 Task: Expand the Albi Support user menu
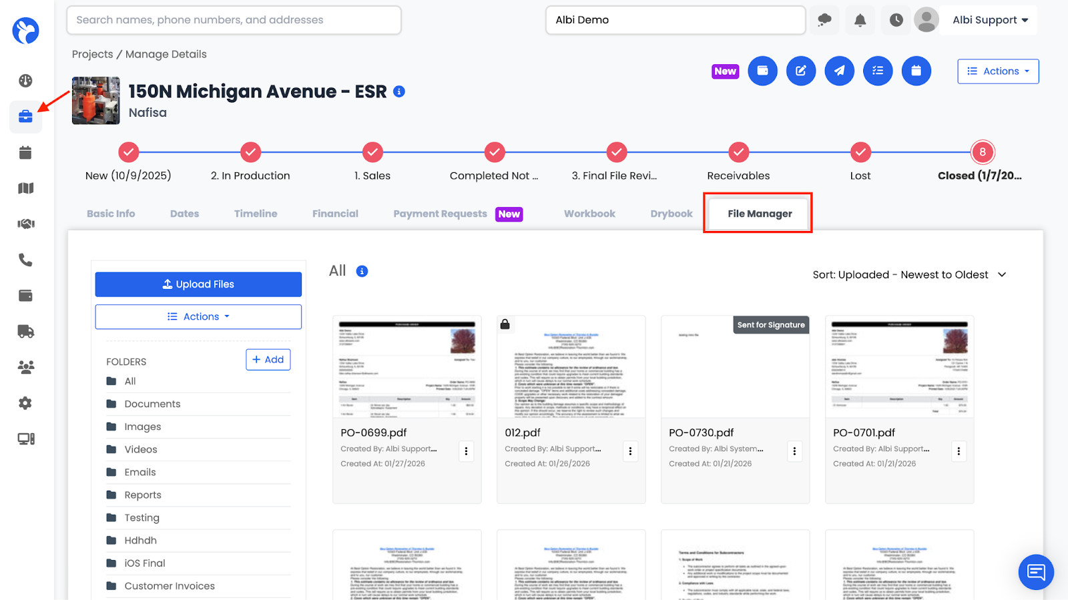(x=990, y=20)
